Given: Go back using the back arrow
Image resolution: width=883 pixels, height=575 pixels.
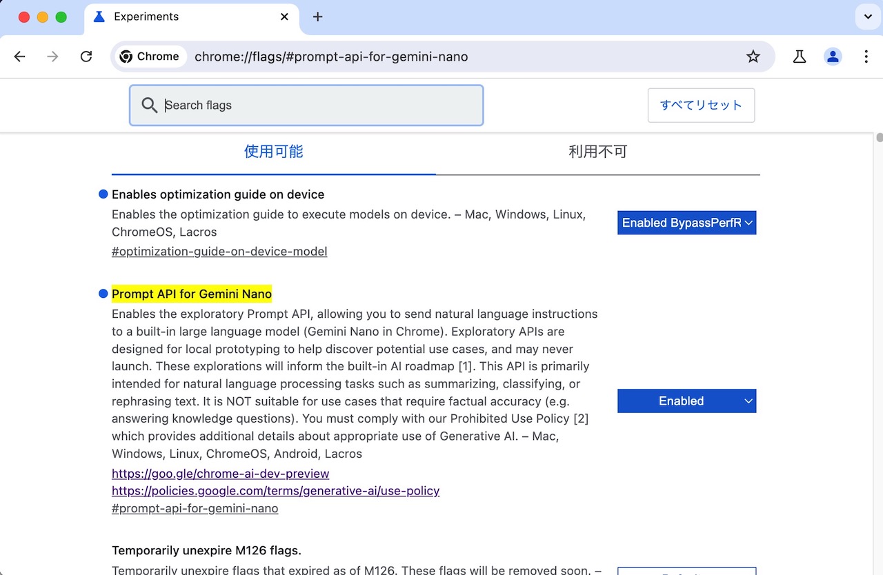Looking at the screenshot, I should (19, 57).
